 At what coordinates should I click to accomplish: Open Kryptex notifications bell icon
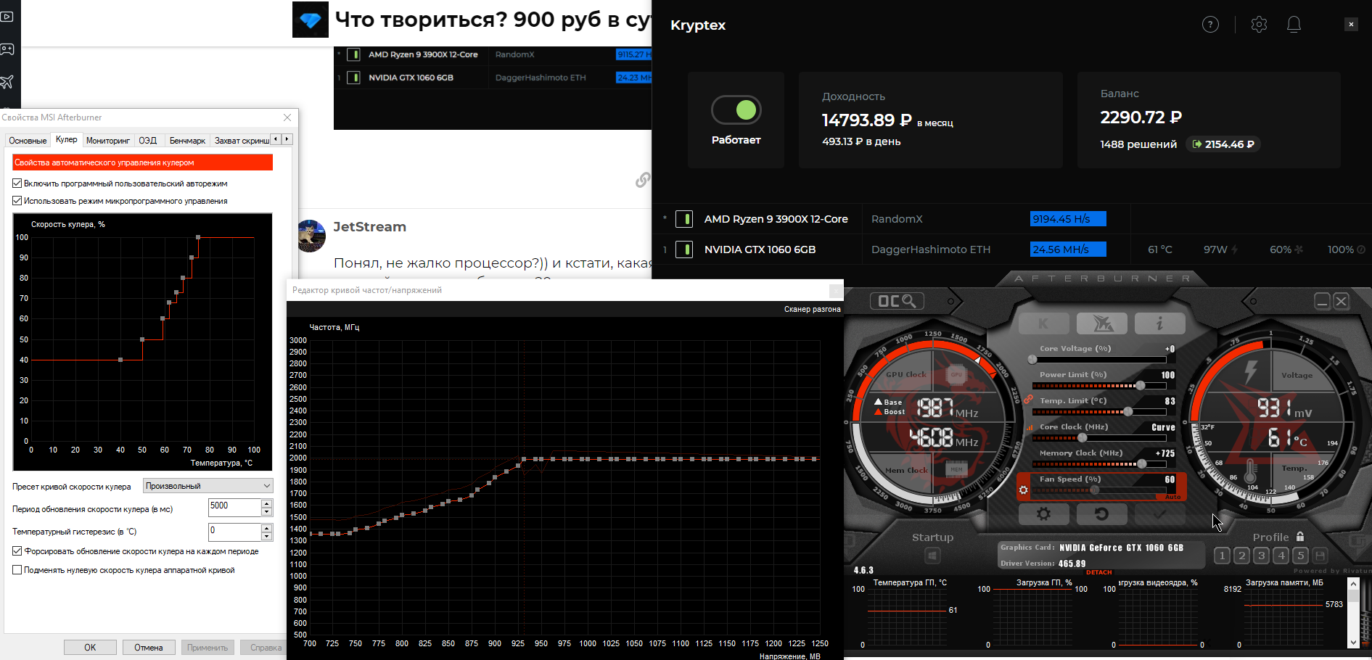[x=1294, y=25]
